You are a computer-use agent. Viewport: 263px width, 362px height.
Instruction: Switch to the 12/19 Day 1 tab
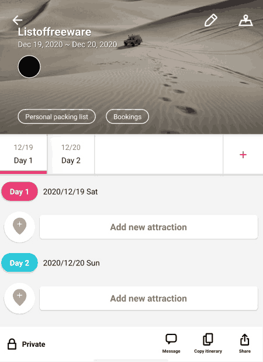23,154
